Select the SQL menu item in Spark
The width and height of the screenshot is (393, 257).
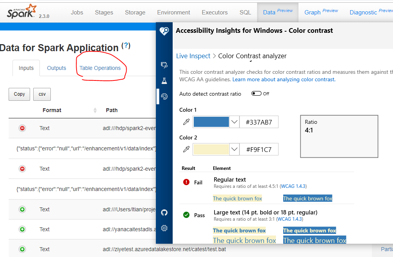245,12
